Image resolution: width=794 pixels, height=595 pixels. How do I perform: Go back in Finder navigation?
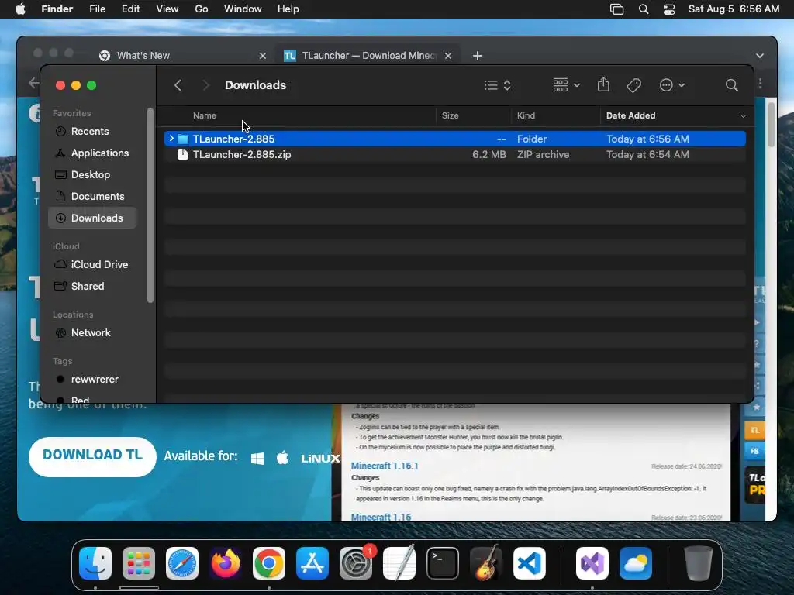tap(178, 85)
